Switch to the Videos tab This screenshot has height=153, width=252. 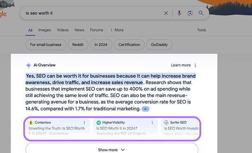[62, 30]
